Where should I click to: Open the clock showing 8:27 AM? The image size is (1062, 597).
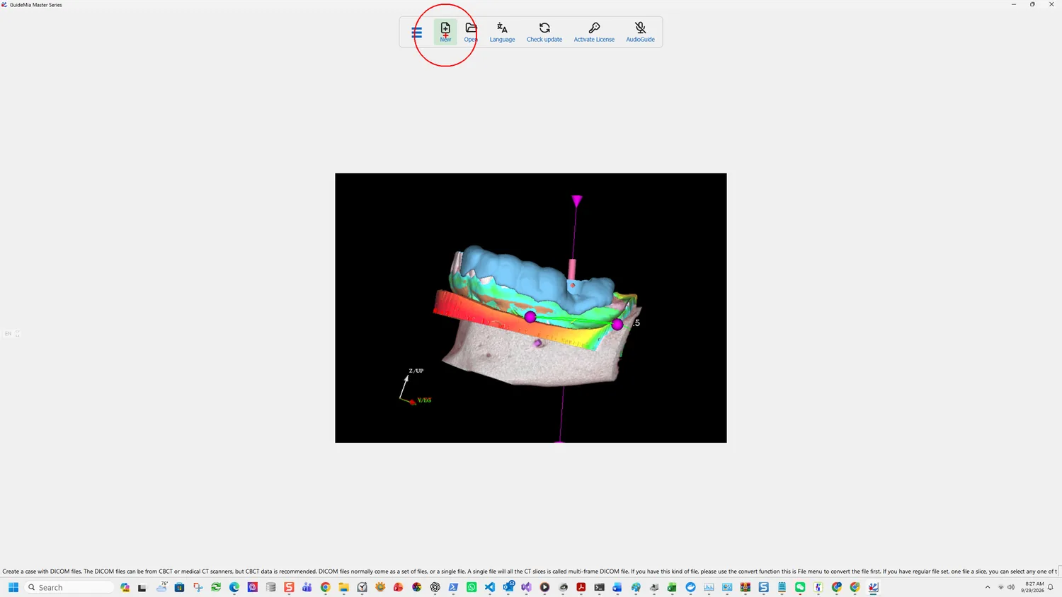[1032, 587]
